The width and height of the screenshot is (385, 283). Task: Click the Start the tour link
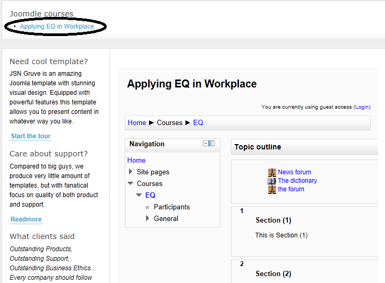point(31,136)
